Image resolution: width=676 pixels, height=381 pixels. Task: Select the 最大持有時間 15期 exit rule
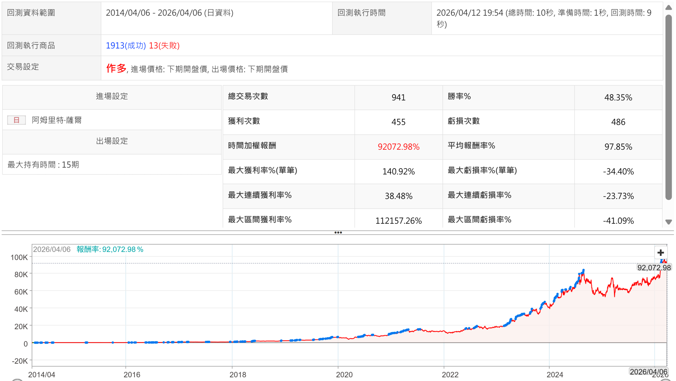43,165
